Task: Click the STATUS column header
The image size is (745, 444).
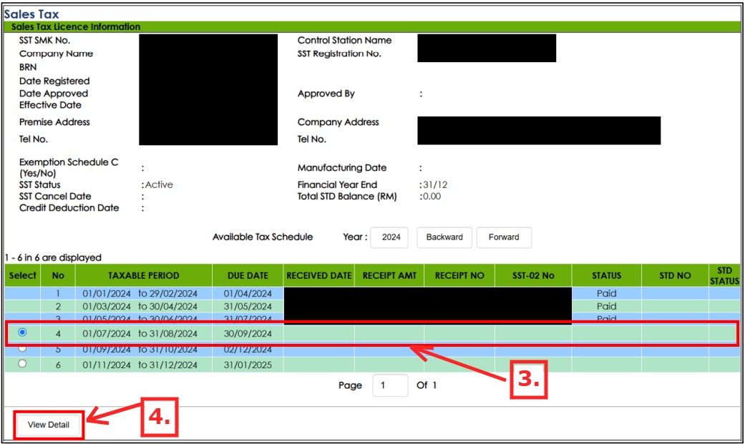Action: click(x=606, y=275)
